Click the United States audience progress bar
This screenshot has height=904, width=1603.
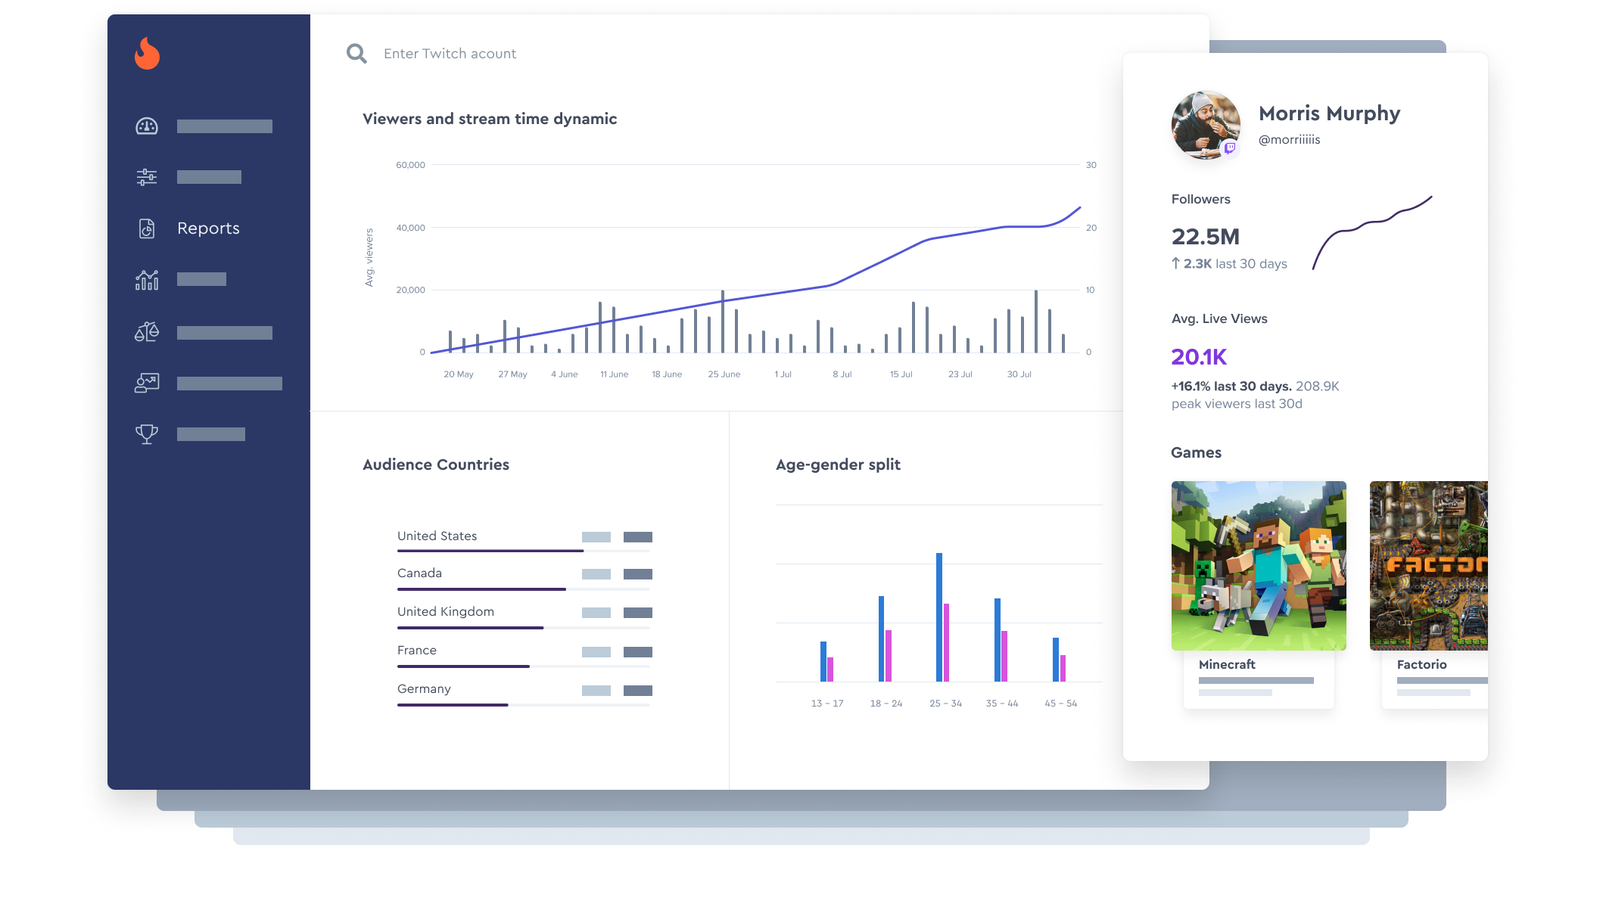coord(524,551)
